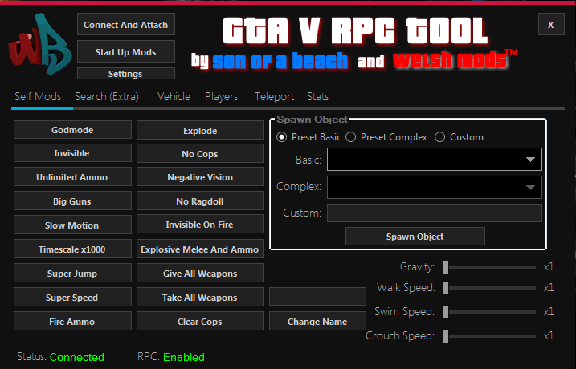Screen dimensions: 576x369
Task: Open the Search (Extra) tab
Action: (x=107, y=96)
